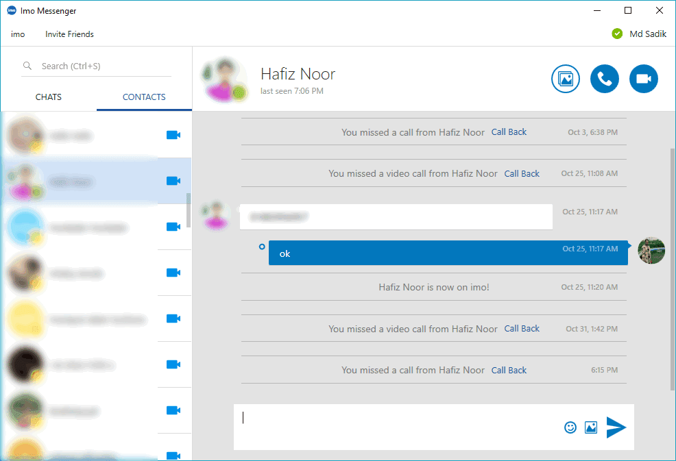Click Call Back for 6:15 PM missed call
Image resolution: width=676 pixels, height=461 pixels.
point(509,370)
